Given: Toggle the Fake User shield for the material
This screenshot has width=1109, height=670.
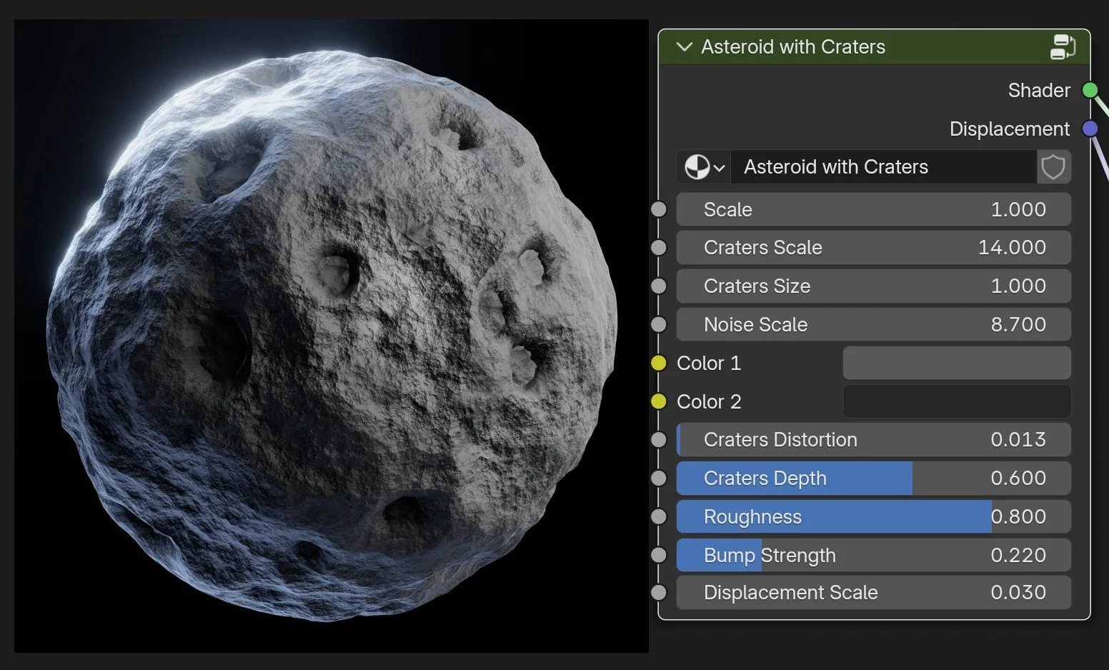Looking at the screenshot, I should pyautogui.click(x=1054, y=166).
